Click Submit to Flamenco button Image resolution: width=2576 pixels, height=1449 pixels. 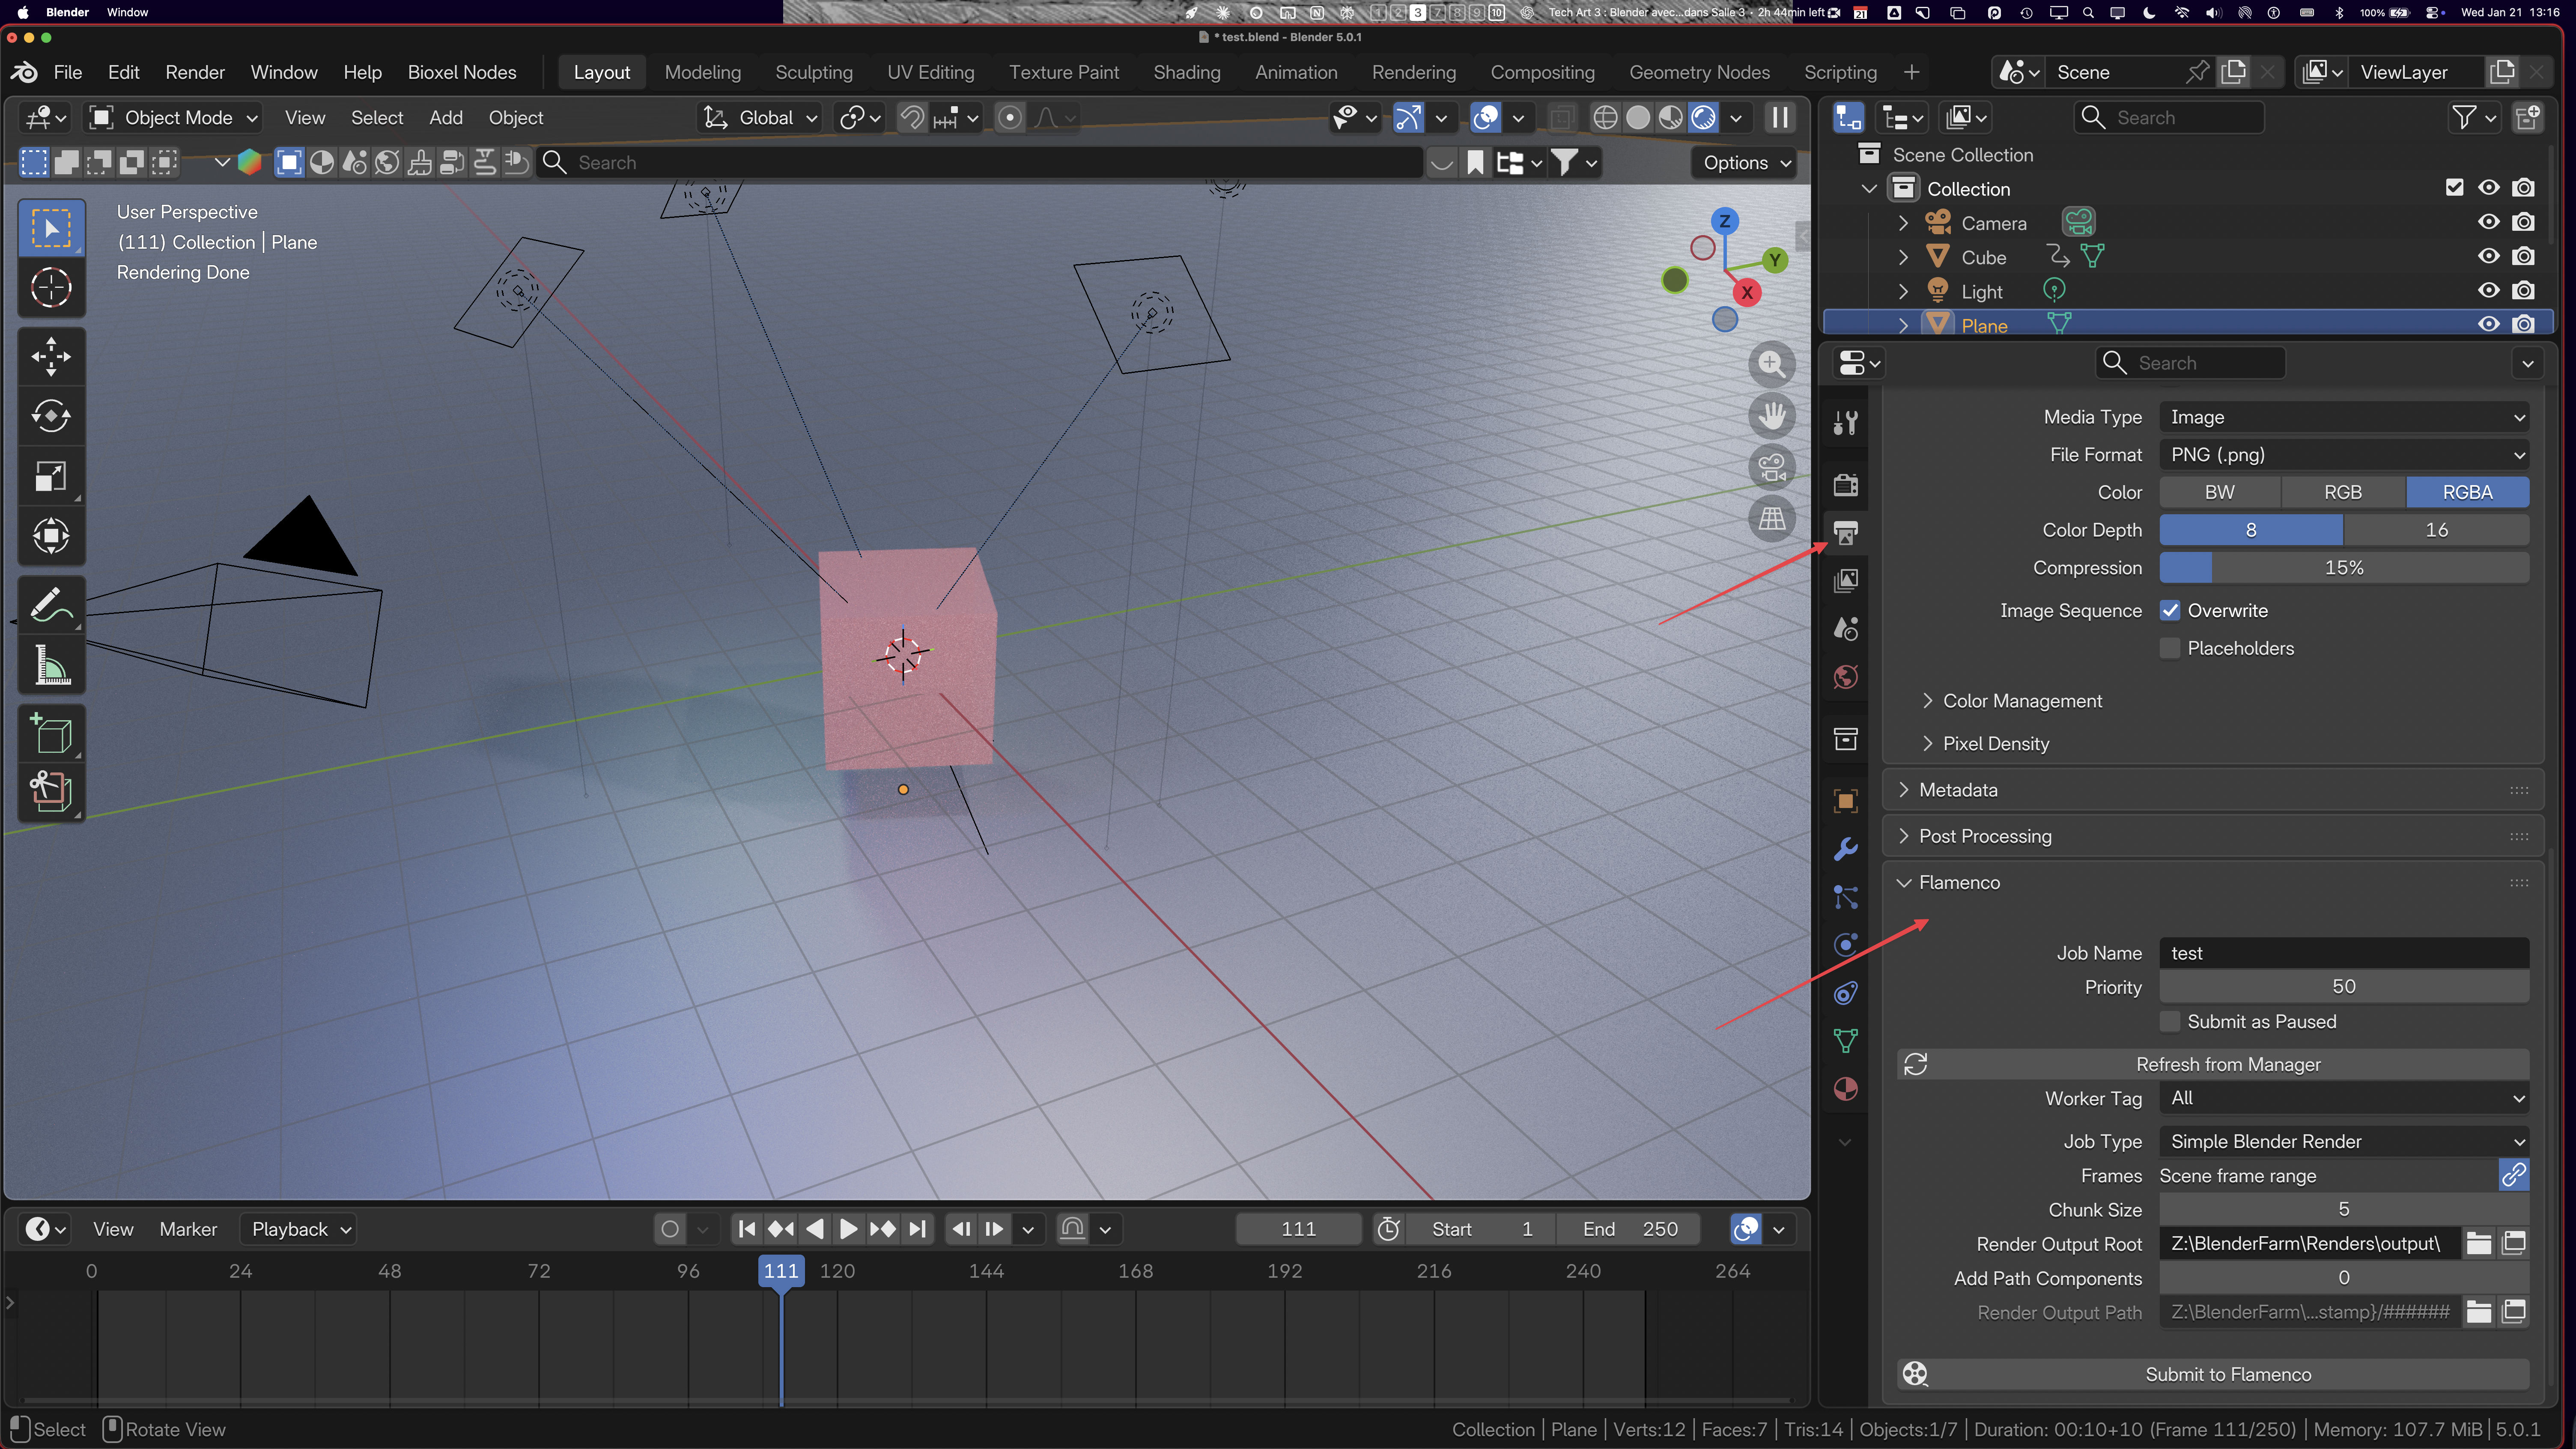tap(2213, 1375)
